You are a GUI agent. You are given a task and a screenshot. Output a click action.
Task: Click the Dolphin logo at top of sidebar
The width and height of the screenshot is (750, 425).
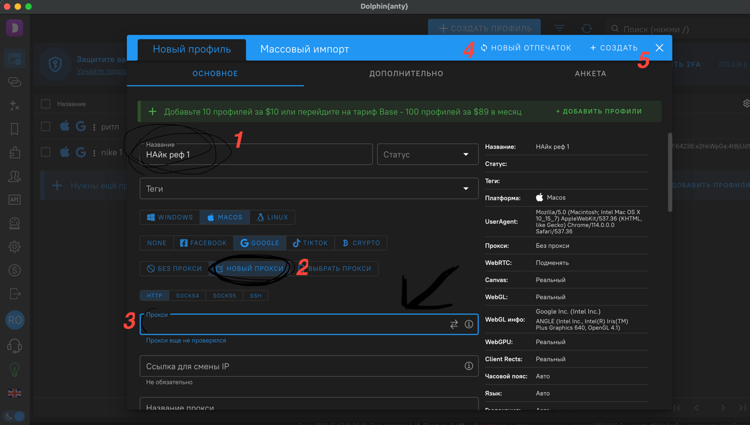coord(14,27)
